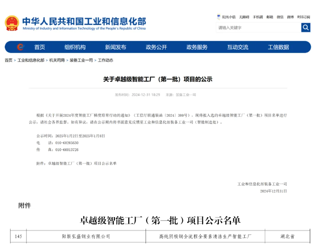Click the 邮箱 link at top

[270, 17]
